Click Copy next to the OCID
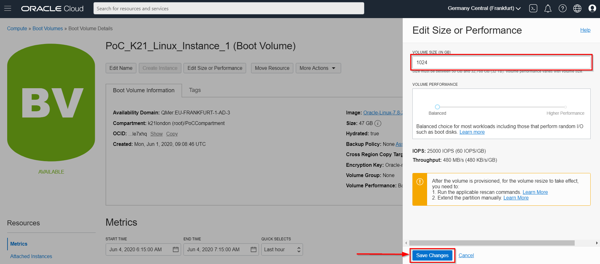Image resolution: width=600 pixels, height=264 pixels. click(172, 134)
